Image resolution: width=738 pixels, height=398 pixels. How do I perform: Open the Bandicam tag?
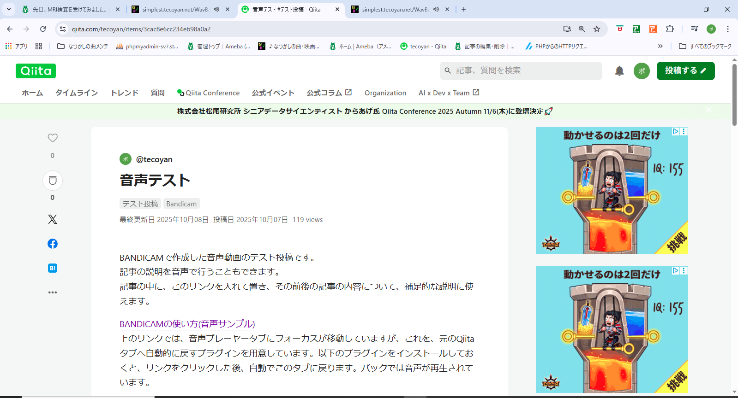(x=181, y=204)
